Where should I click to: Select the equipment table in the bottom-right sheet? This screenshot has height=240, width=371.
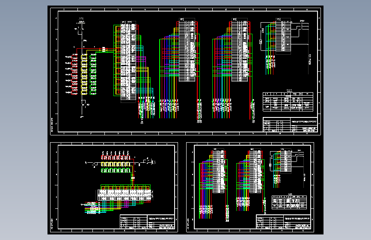coord(289,202)
